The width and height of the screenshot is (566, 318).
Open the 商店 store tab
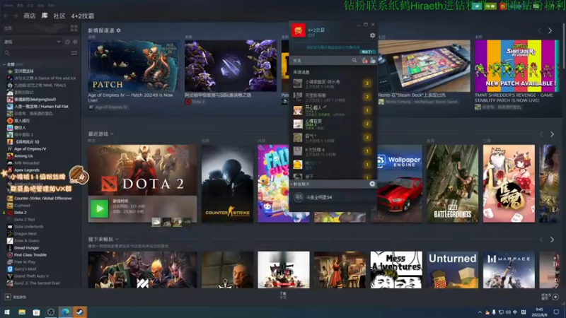pyautogui.click(x=30, y=16)
